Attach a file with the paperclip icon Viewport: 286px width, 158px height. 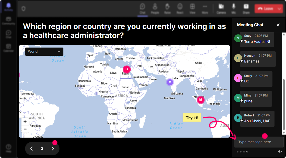[241, 152]
